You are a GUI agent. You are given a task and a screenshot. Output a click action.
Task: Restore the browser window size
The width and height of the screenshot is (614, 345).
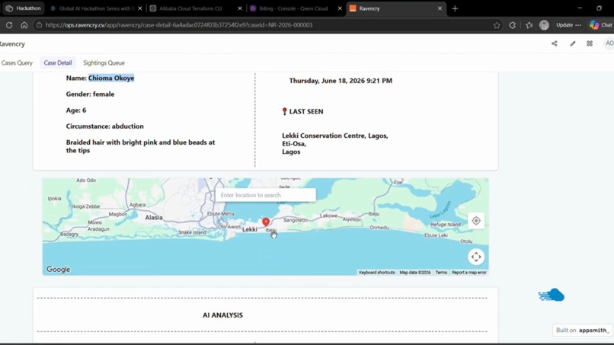tap(599, 8)
